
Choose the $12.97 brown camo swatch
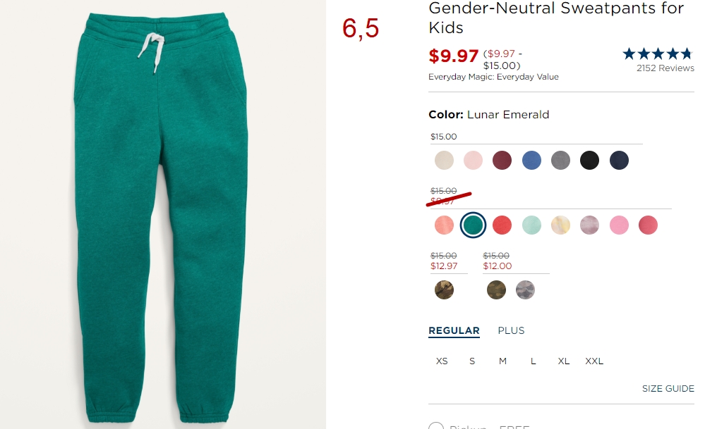(x=444, y=290)
